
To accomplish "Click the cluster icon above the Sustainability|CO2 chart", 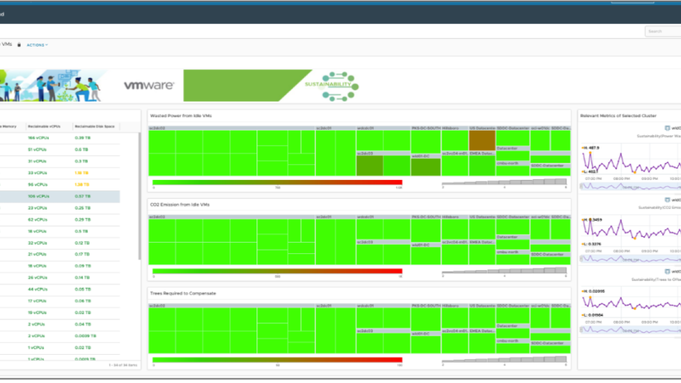I will pyautogui.click(x=667, y=199).
